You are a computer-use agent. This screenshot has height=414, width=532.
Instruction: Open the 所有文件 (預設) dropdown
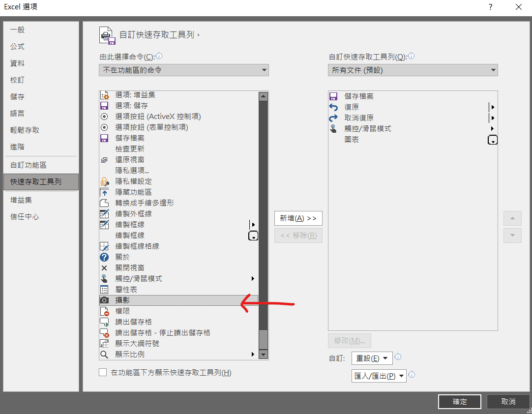pos(413,70)
